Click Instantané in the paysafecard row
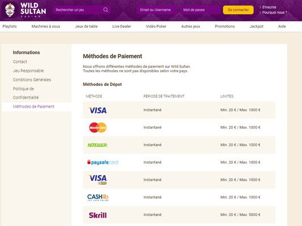Image resolution: width=302 pixels, height=226 pixels. click(x=152, y=162)
